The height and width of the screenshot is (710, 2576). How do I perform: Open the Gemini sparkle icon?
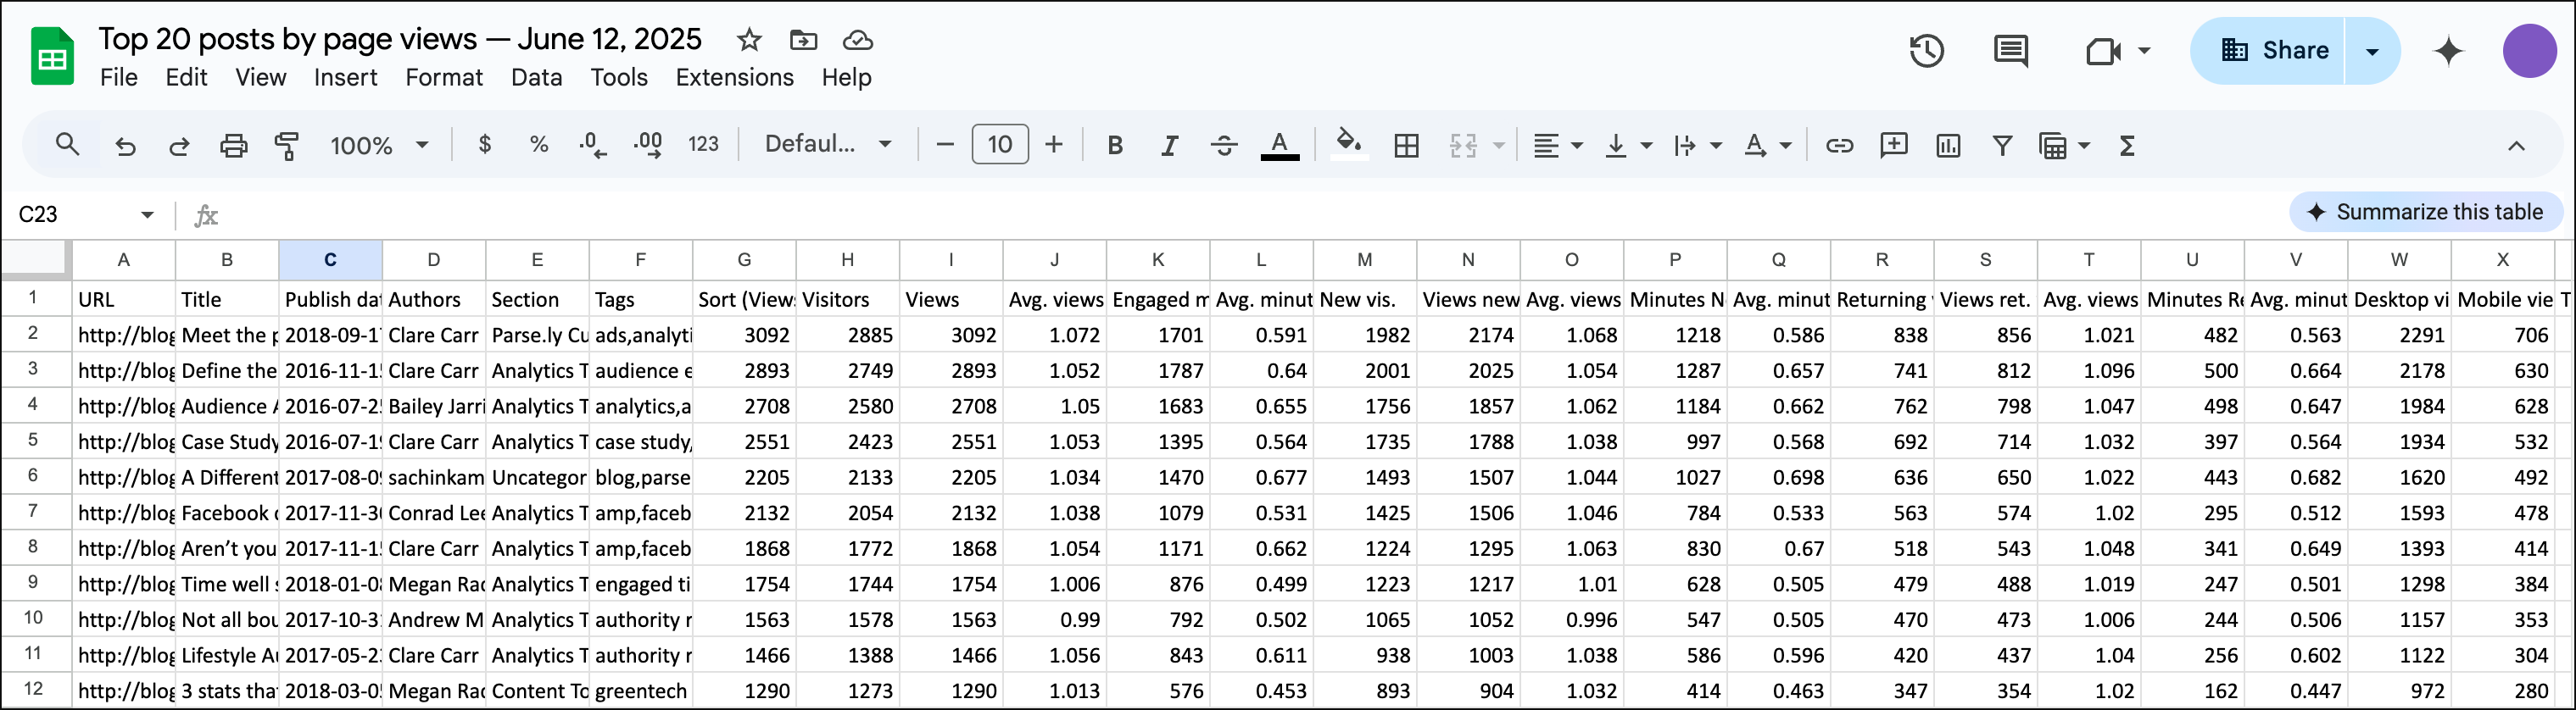click(x=2448, y=51)
